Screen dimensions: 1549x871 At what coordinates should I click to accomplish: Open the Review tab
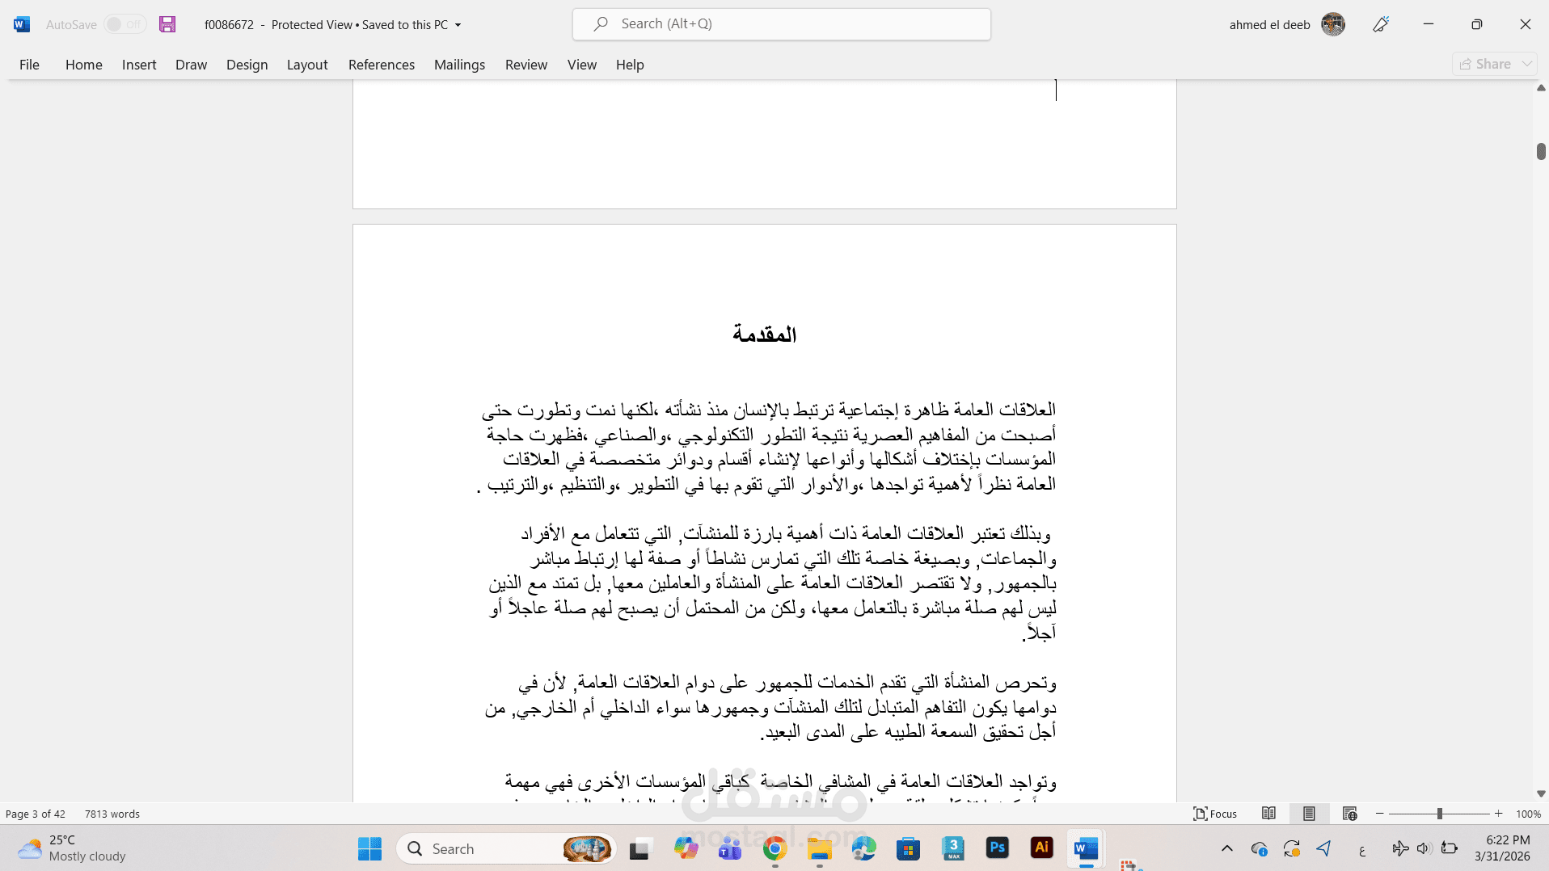[x=526, y=65]
